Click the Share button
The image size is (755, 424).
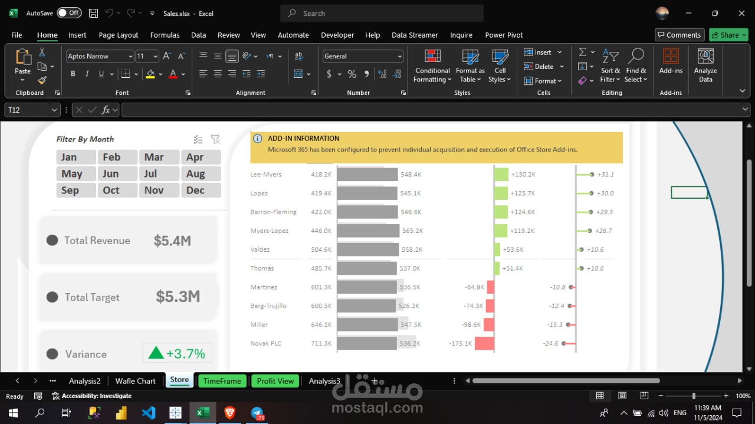click(x=728, y=35)
